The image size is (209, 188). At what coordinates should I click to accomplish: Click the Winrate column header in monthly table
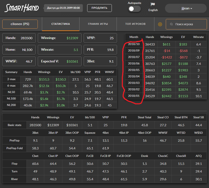tap(199, 37)
